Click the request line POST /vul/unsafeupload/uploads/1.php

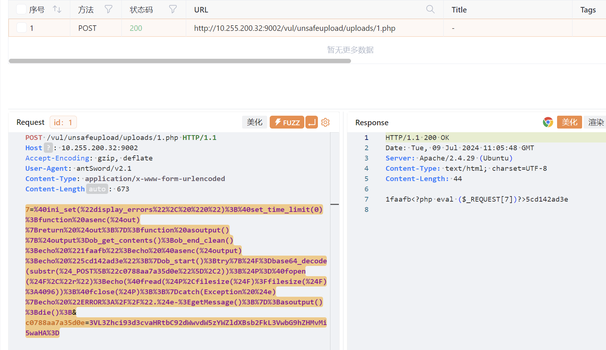[x=121, y=137]
